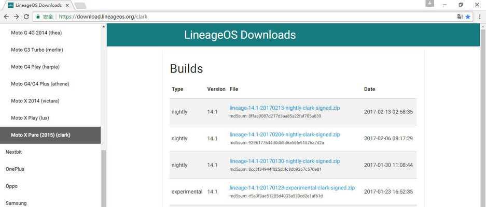Click the browser forward arrow
This screenshot has width=486, height=207.
coord(17,17)
